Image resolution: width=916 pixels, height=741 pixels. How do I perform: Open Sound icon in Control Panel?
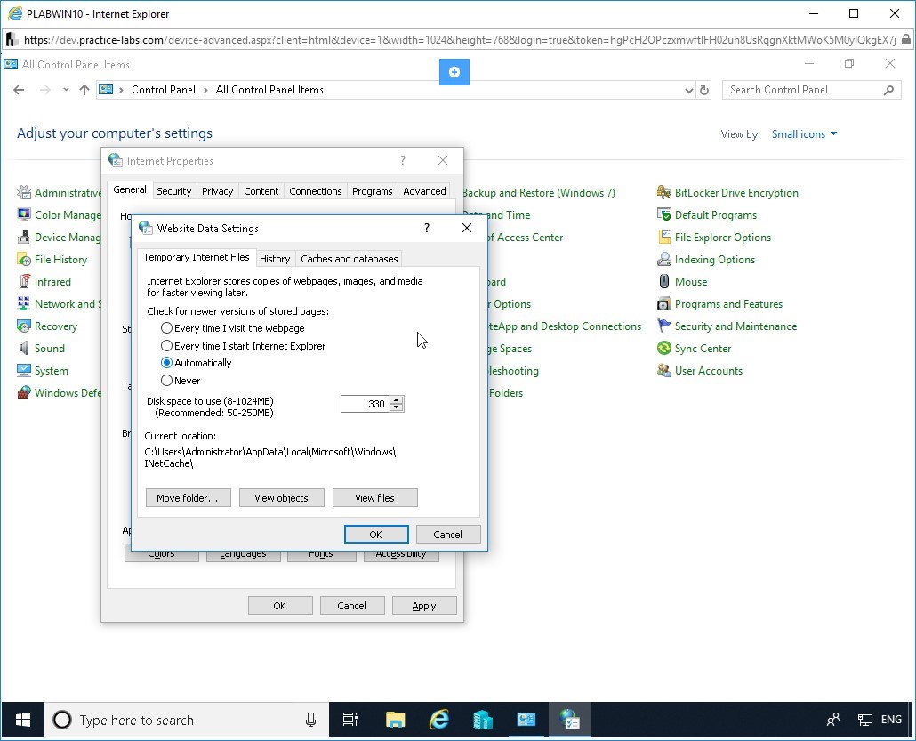(24, 348)
